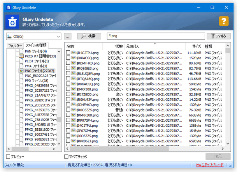Click the file icon of $RP07GPH.png
This screenshot has width=237, height=172.
click(x=73, y=120)
